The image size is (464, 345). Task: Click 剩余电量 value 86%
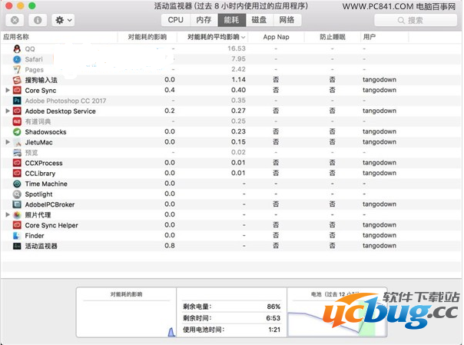(273, 307)
